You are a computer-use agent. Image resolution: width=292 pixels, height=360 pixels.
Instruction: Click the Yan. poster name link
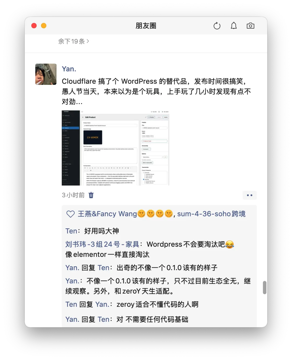69,69
